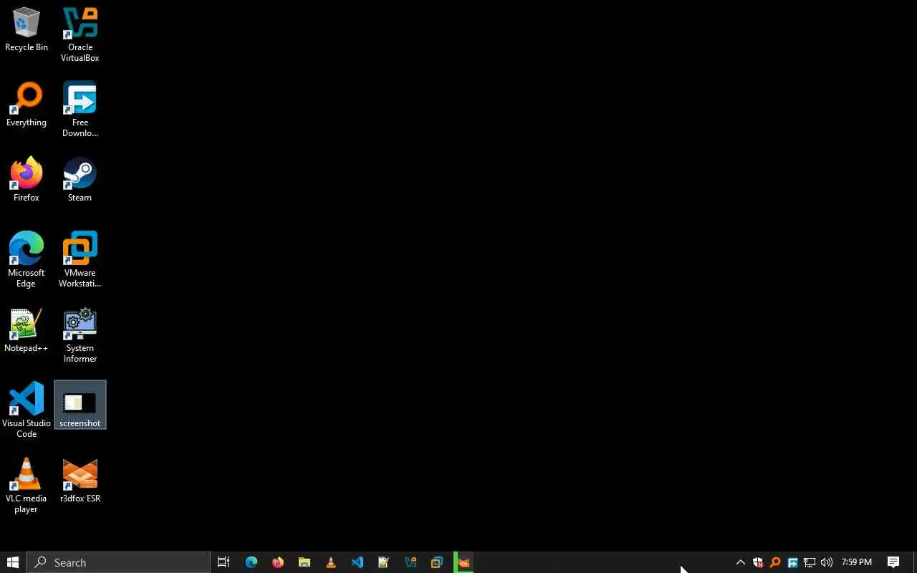Select the Firefox desktop shortcut

(27, 180)
